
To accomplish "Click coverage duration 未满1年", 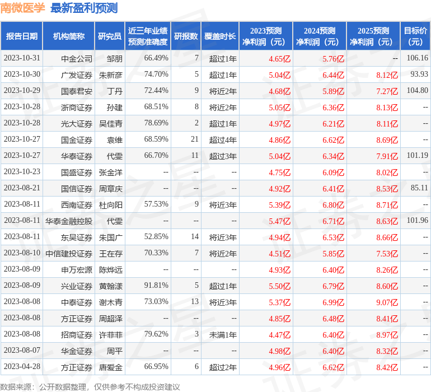I will [x=223, y=334].
